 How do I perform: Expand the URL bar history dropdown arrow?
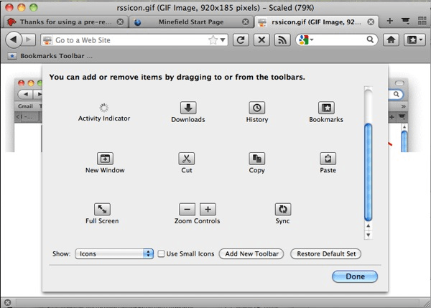pyautogui.click(x=223, y=39)
